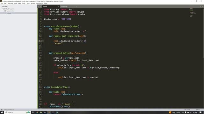Open Task View on the taskbar

[x=33, y=112]
